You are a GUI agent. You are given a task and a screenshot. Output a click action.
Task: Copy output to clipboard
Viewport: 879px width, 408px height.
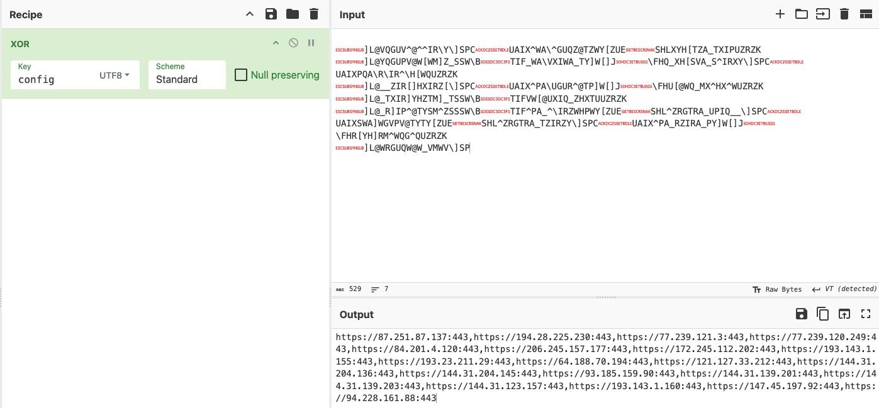point(822,314)
